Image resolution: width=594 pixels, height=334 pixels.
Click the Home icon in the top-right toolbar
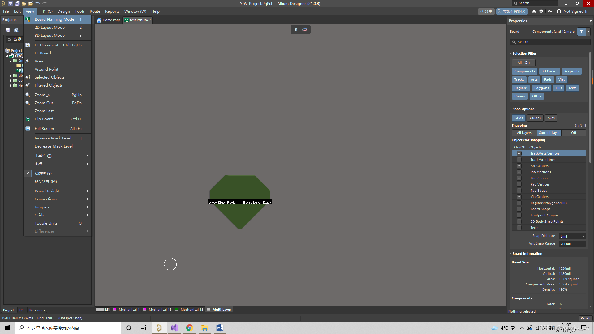534,11
